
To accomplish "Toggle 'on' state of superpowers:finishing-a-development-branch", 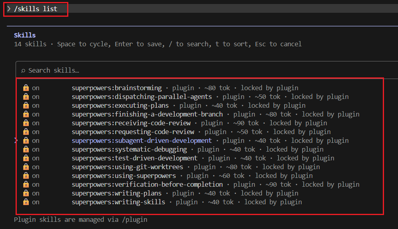I will pos(36,114).
